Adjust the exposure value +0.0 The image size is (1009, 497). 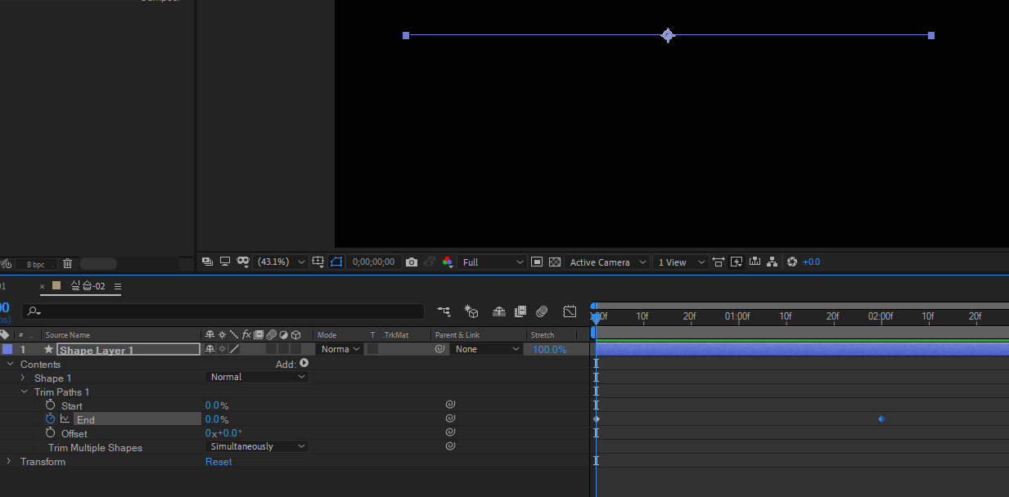811,262
